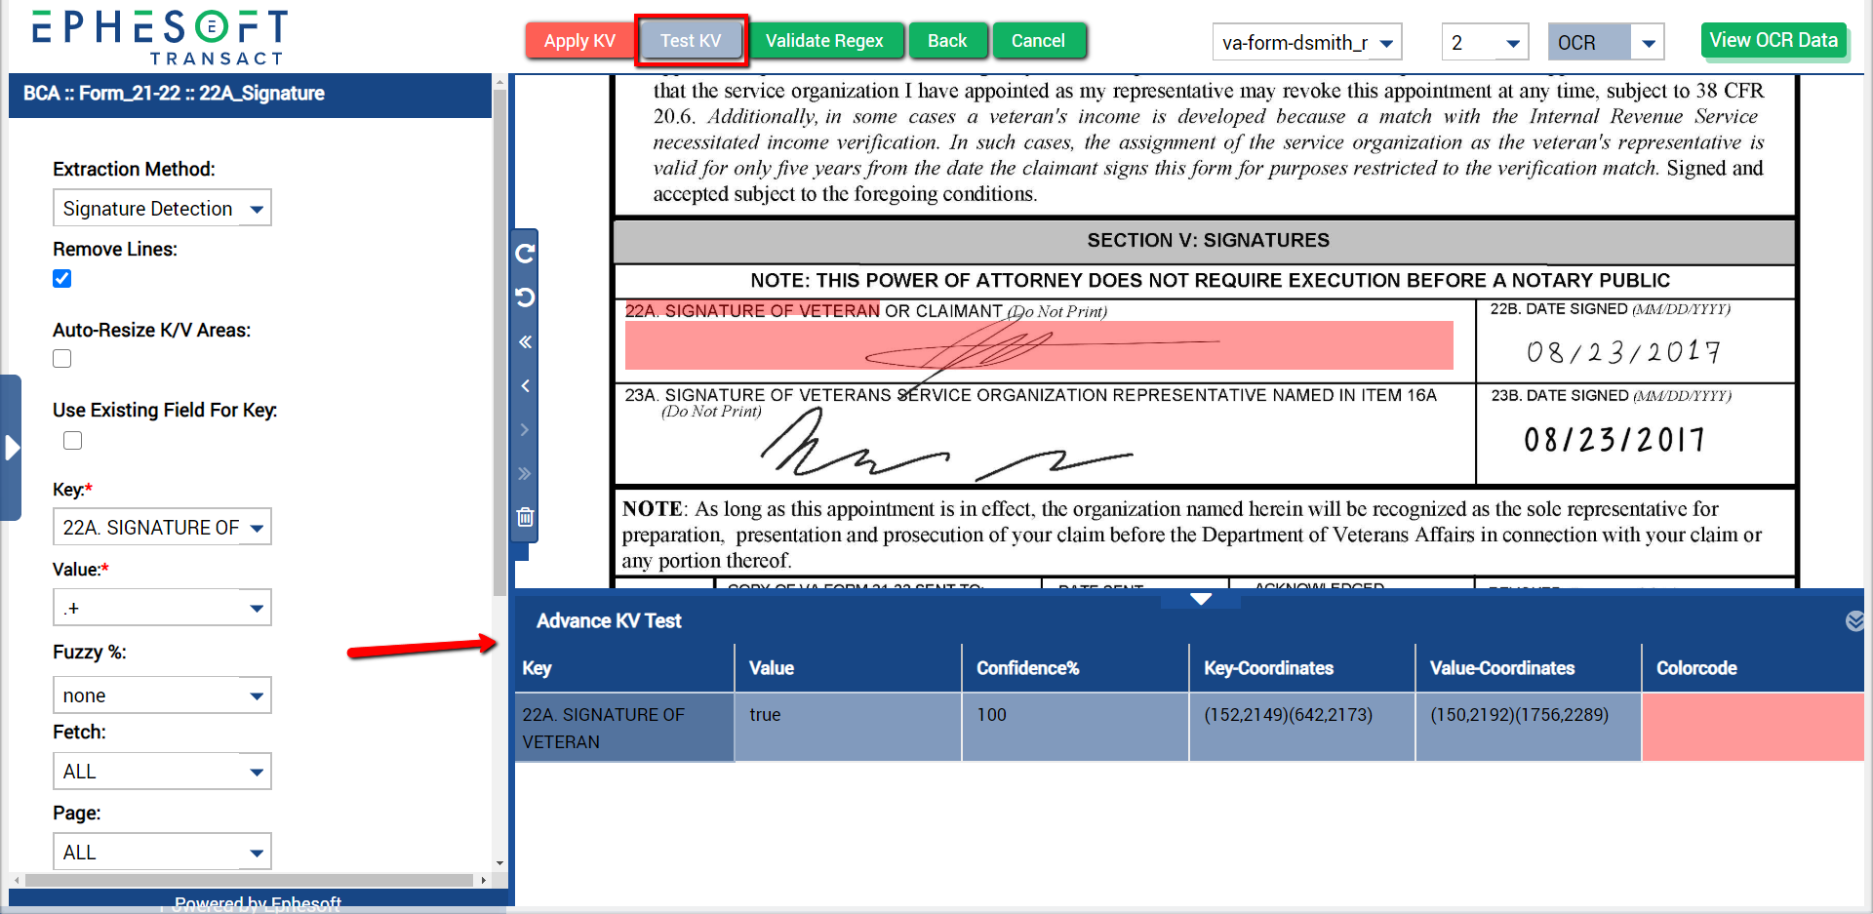Click the BCA Form_21-22 22A_Signature breadcrumb
The height and width of the screenshot is (914, 1873).
pos(174,94)
